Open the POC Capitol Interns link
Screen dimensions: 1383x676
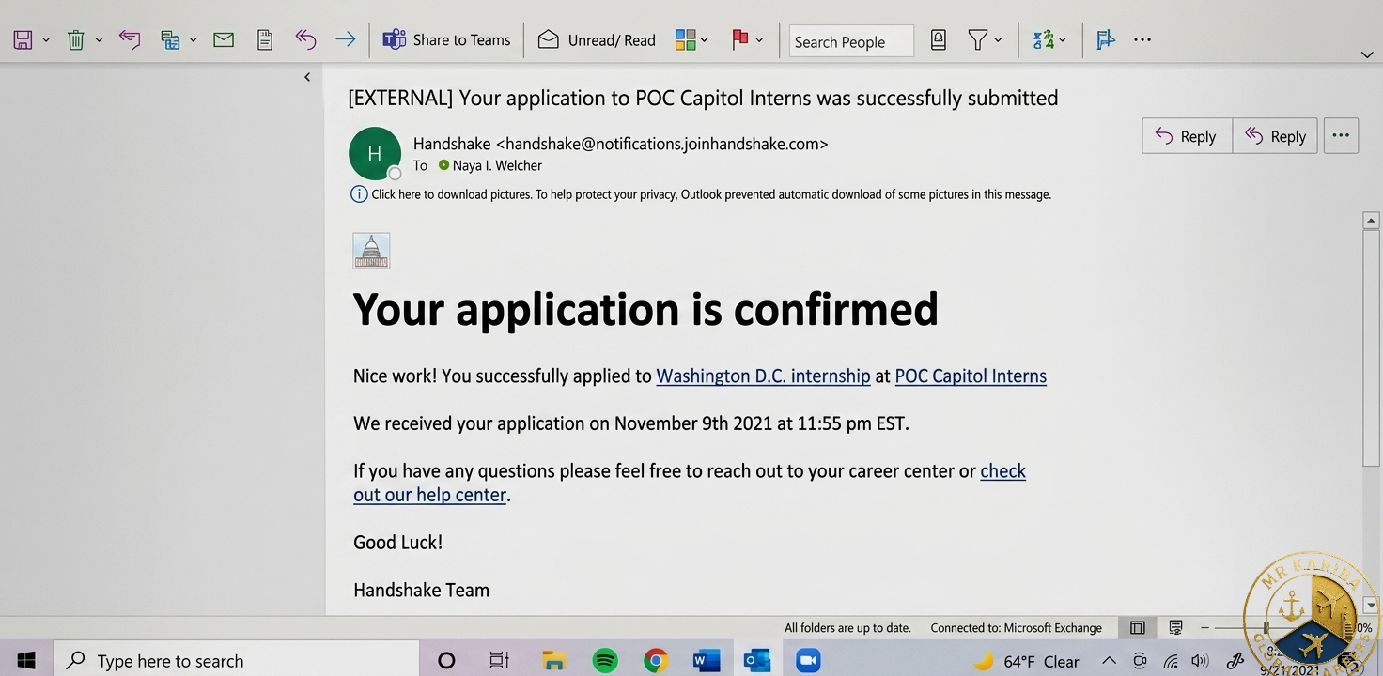pyautogui.click(x=971, y=376)
